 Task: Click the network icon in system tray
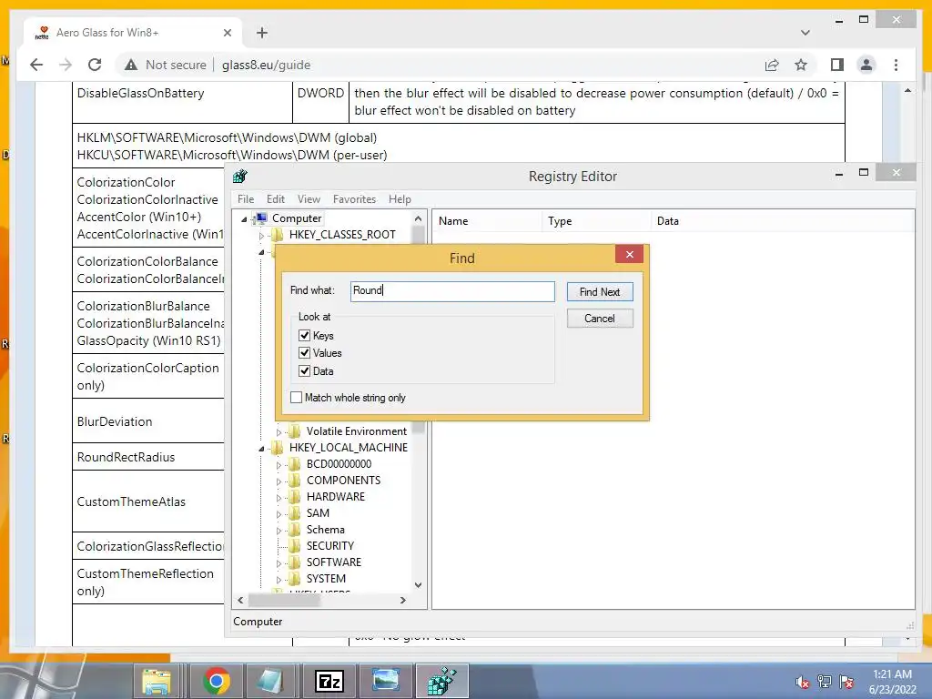(825, 682)
